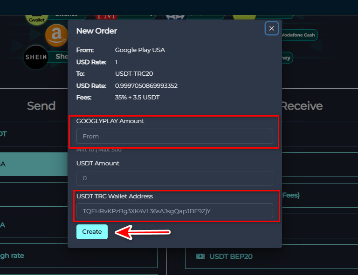
Task: Click the SHEIN logo icon
Action: tap(36, 57)
